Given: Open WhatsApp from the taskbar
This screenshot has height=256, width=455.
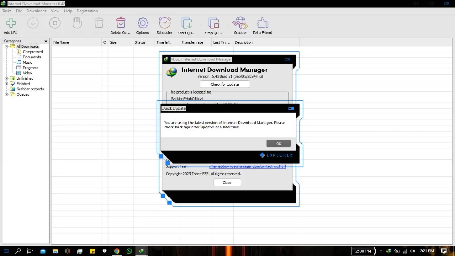Looking at the screenshot, I should pos(129,251).
